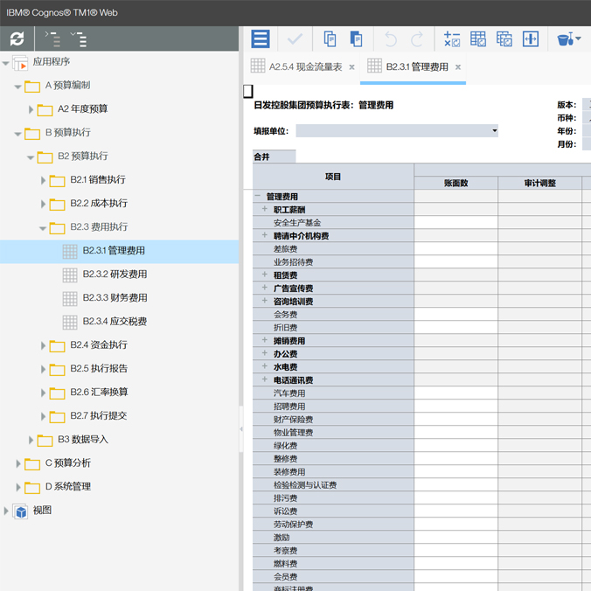Expand the B2.1 销售执行 folder
The width and height of the screenshot is (591, 591).
(44, 181)
